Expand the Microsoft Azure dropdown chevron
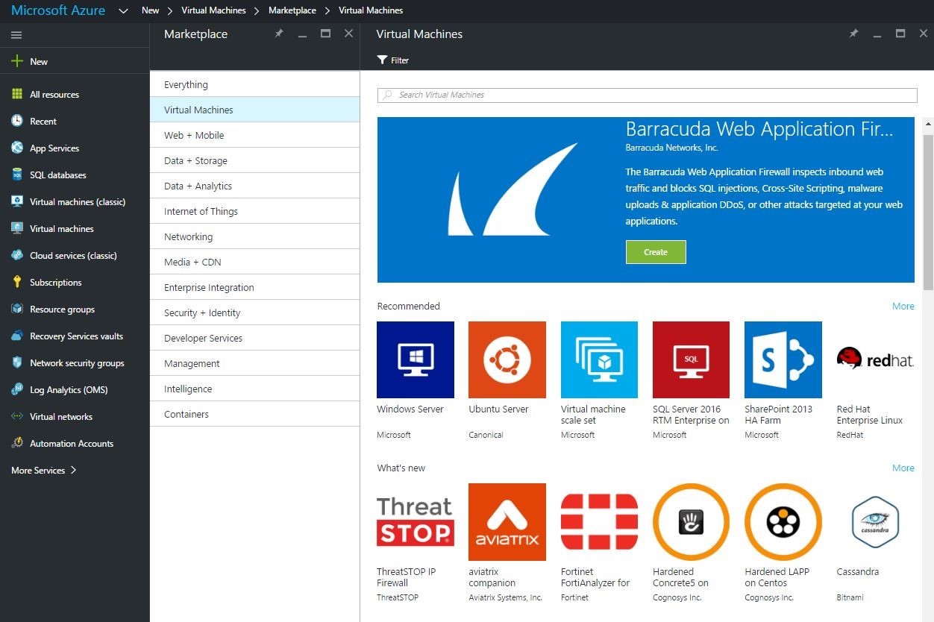 click(x=124, y=10)
